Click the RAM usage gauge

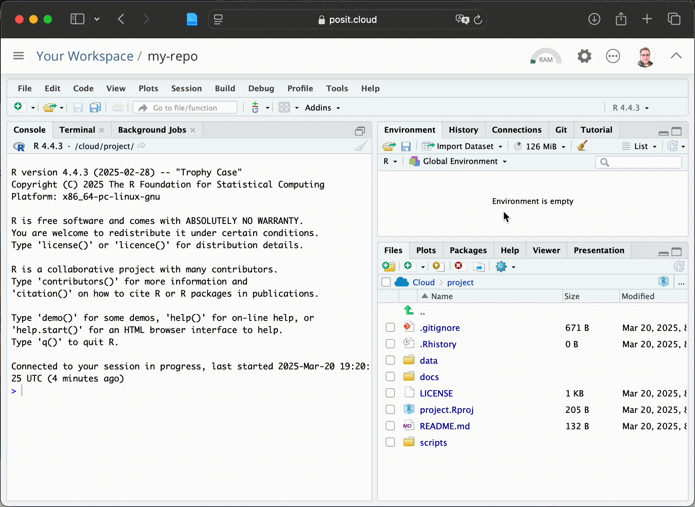(x=546, y=56)
